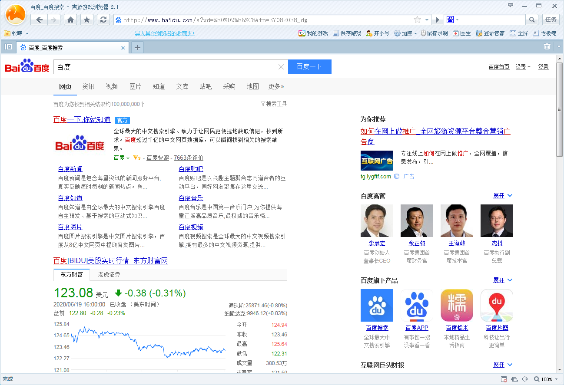Click the closed tabs trash icon

[547, 47]
